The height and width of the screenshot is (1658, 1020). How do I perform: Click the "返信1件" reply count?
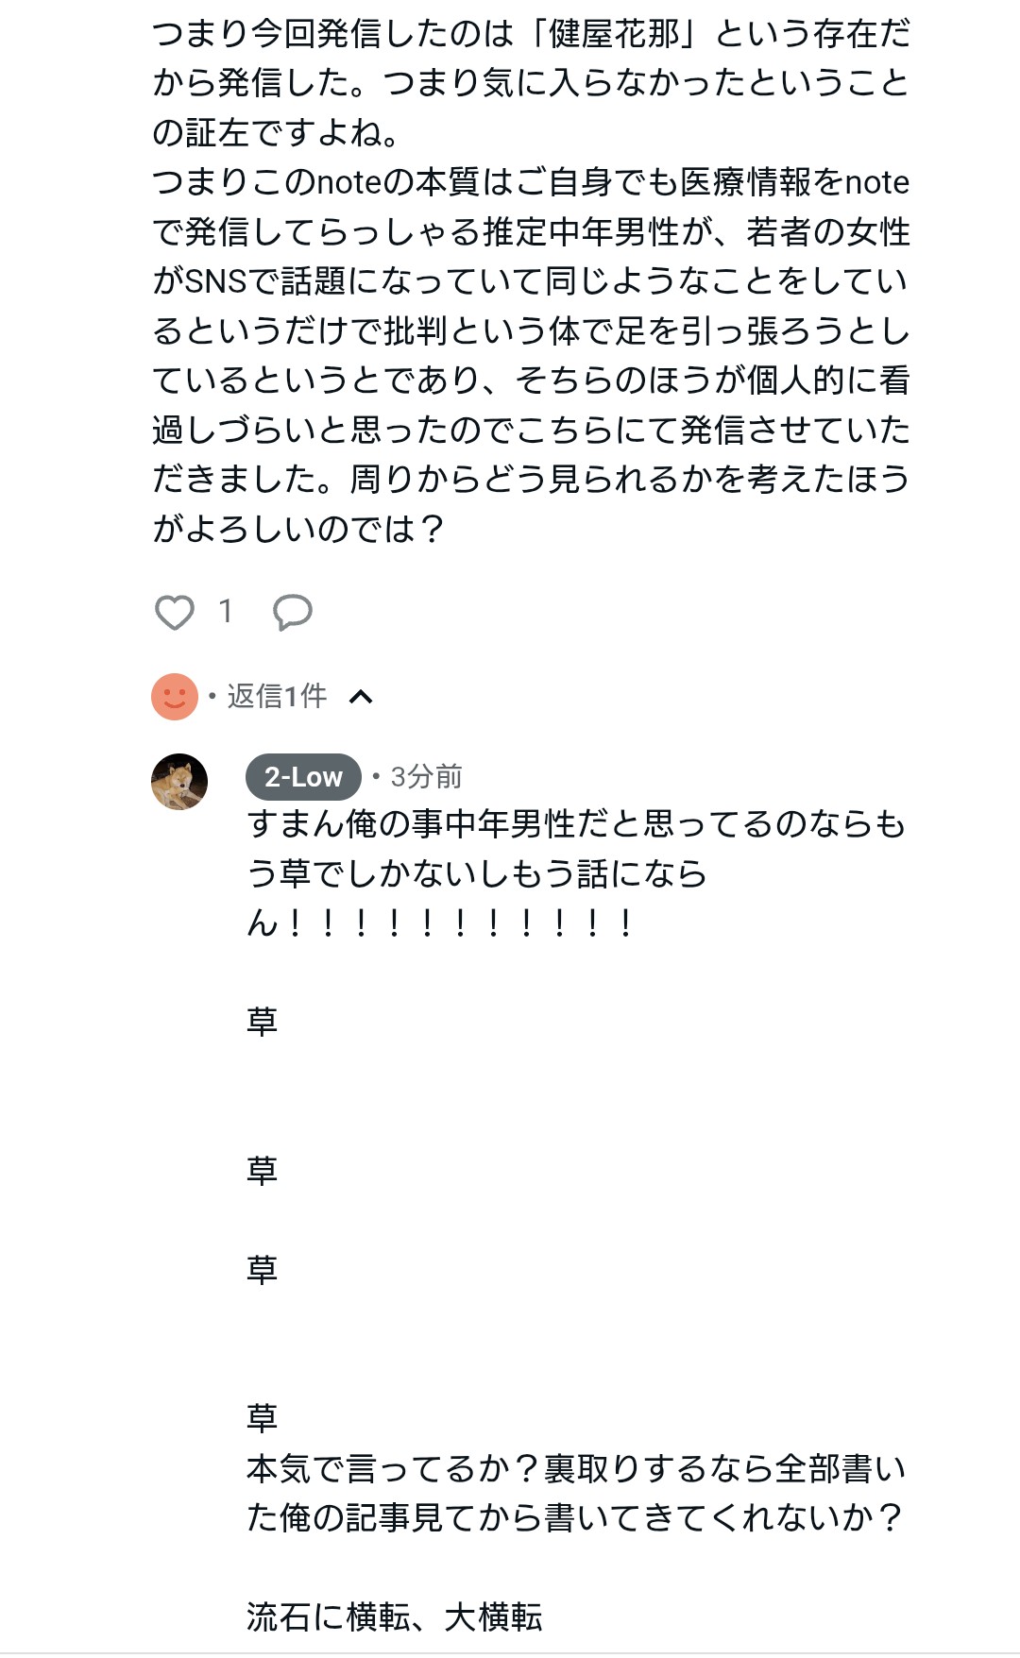[x=277, y=697]
